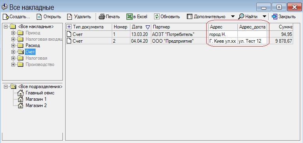Screen dimensions: 303x143
Task: Click the Обновить toolbar label
Action: click(170, 17)
